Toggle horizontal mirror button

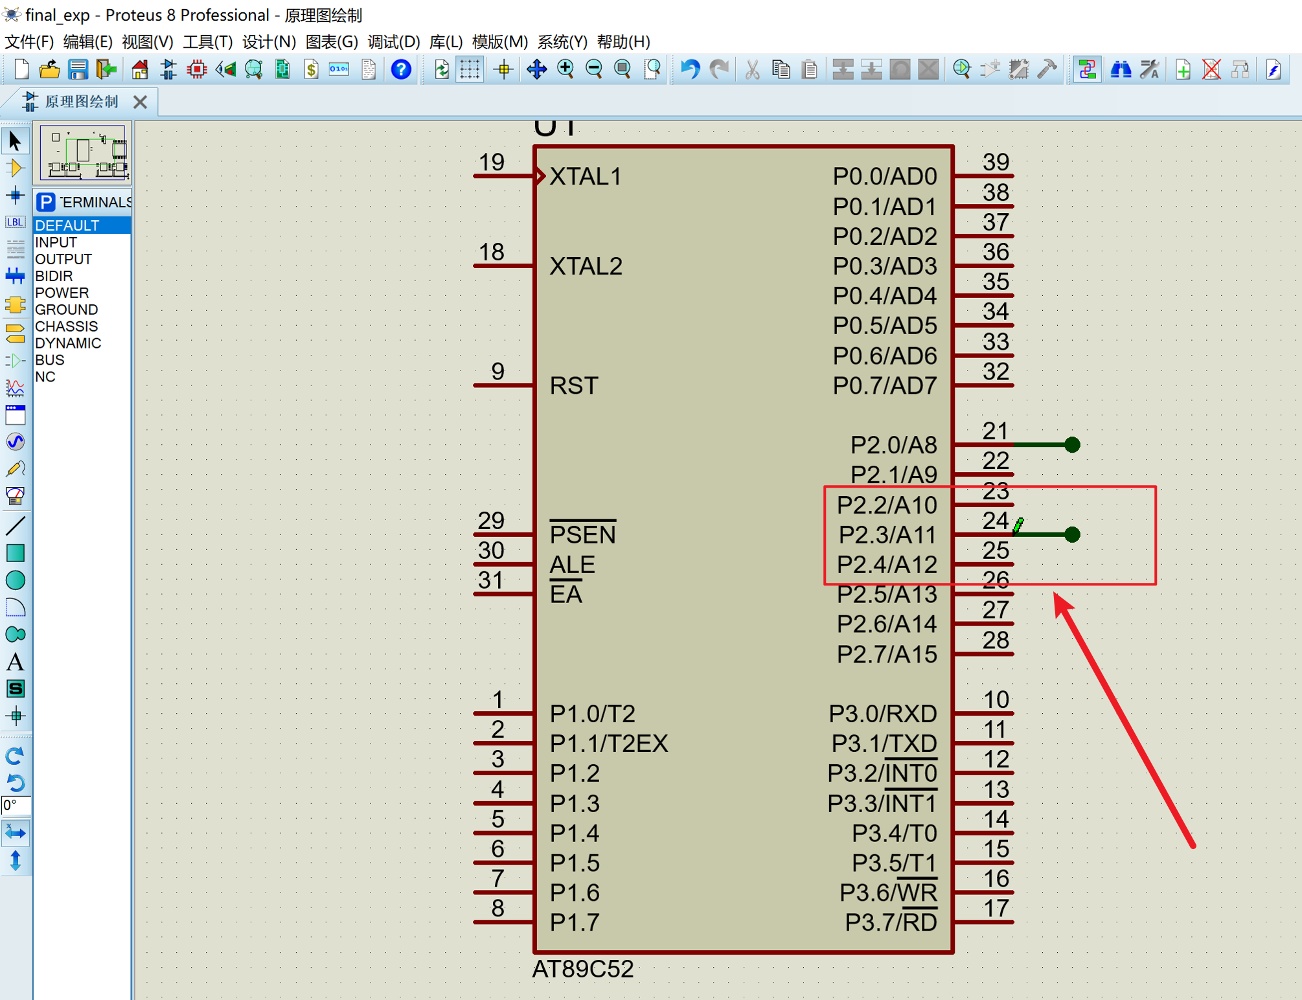(15, 833)
